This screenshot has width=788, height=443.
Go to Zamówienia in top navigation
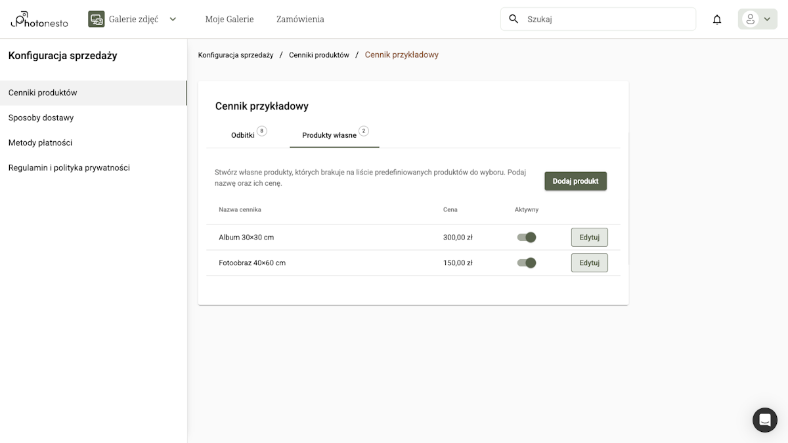point(300,19)
